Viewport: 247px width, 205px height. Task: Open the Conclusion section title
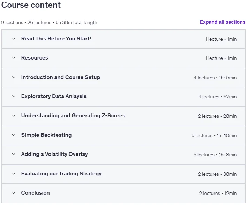click(x=36, y=193)
